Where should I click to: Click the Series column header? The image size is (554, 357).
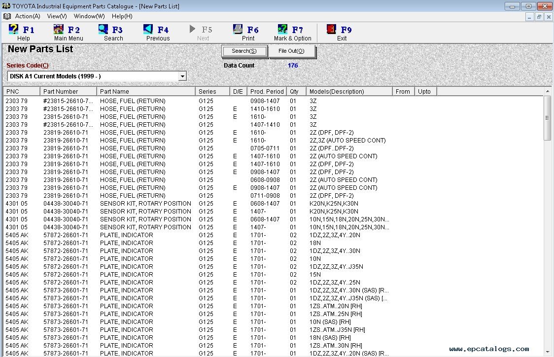point(212,92)
